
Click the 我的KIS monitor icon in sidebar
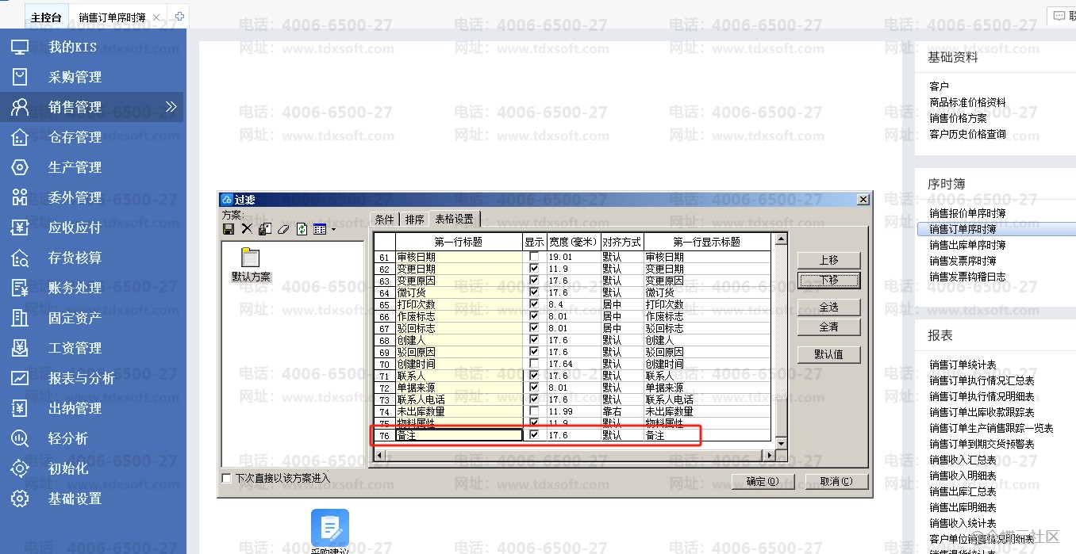coord(20,47)
